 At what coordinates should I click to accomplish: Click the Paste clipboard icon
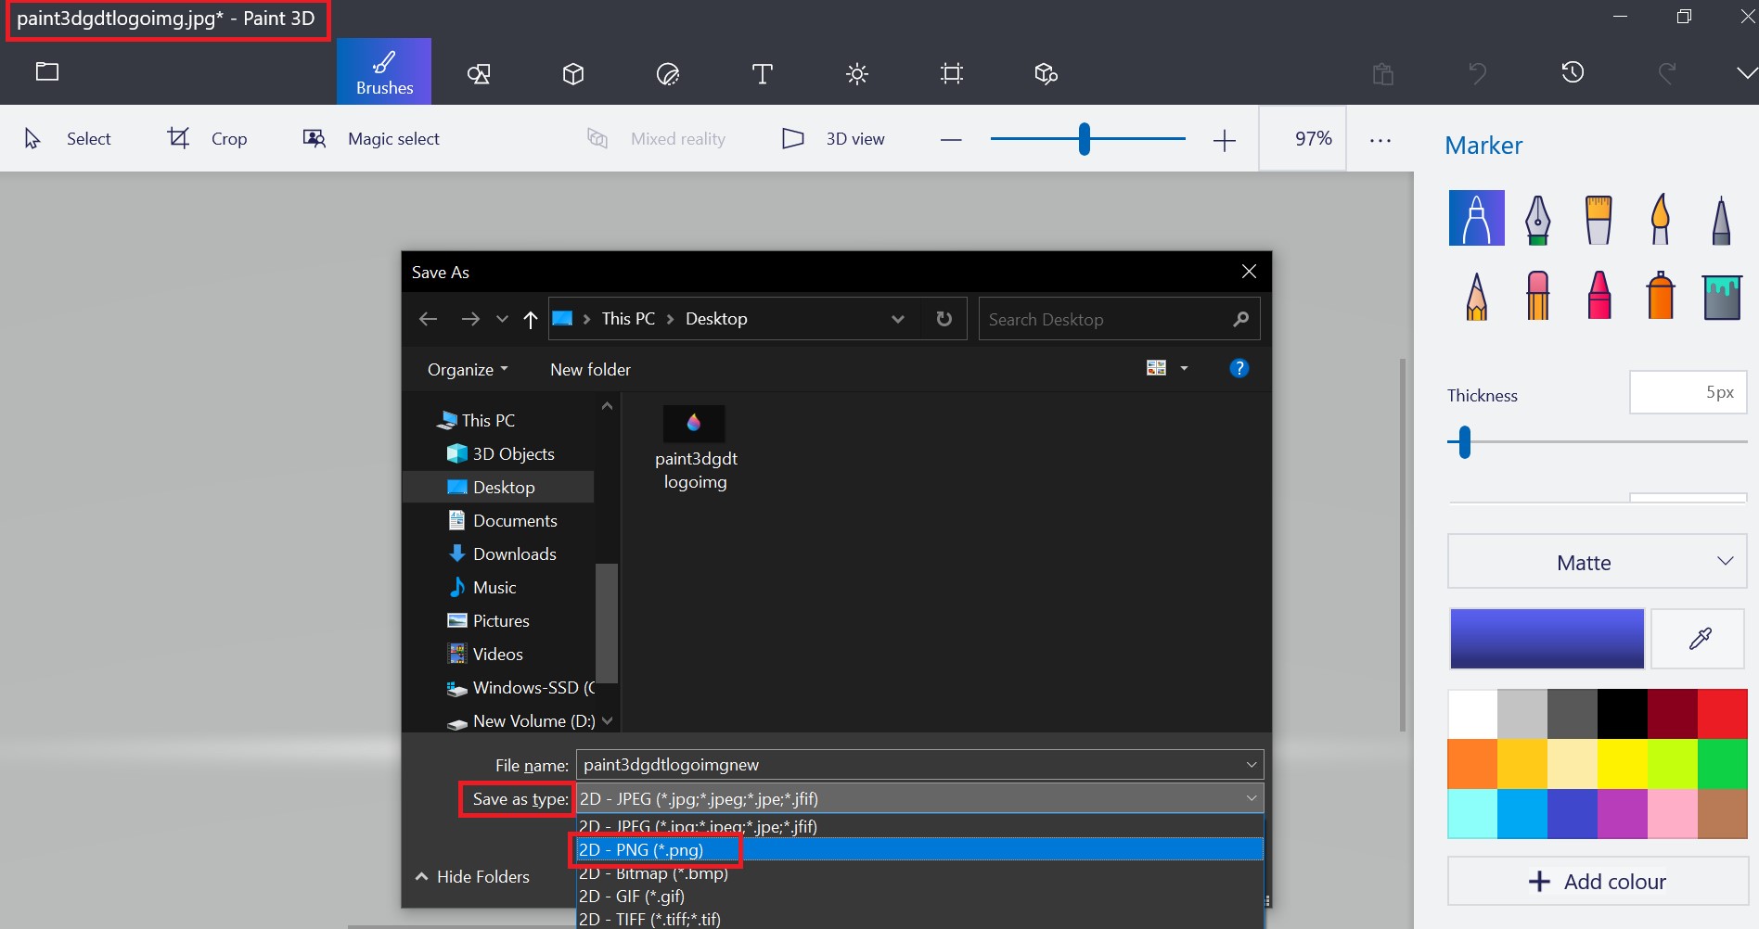[1383, 73]
